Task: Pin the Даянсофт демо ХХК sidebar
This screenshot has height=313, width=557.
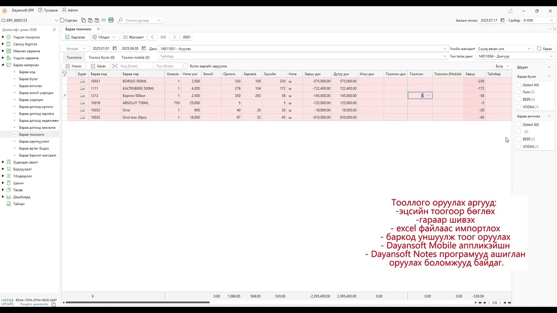Action: pyautogui.click(x=54, y=30)
